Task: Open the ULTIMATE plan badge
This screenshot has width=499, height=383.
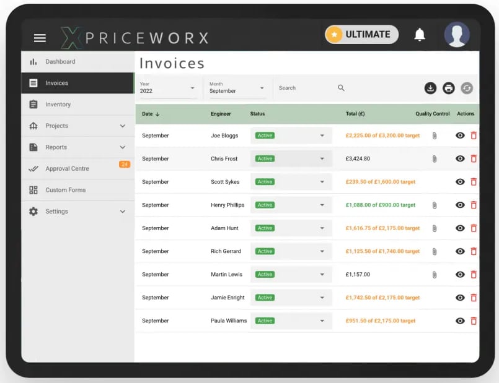Action: point(361,35)
